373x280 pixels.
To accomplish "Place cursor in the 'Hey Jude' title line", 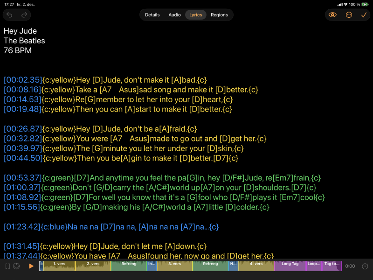I will (x=20, y=31).
